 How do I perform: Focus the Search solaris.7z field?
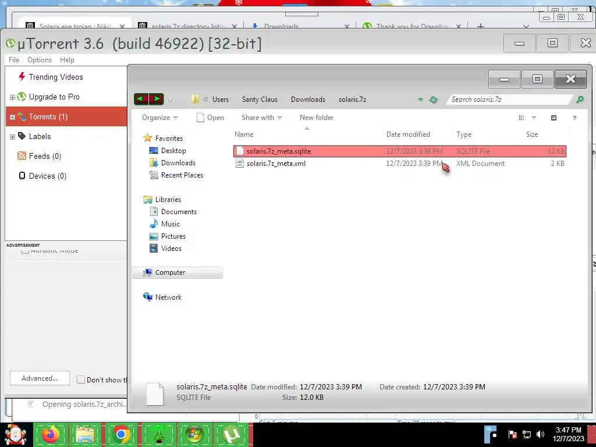click(x=509, y=99)
